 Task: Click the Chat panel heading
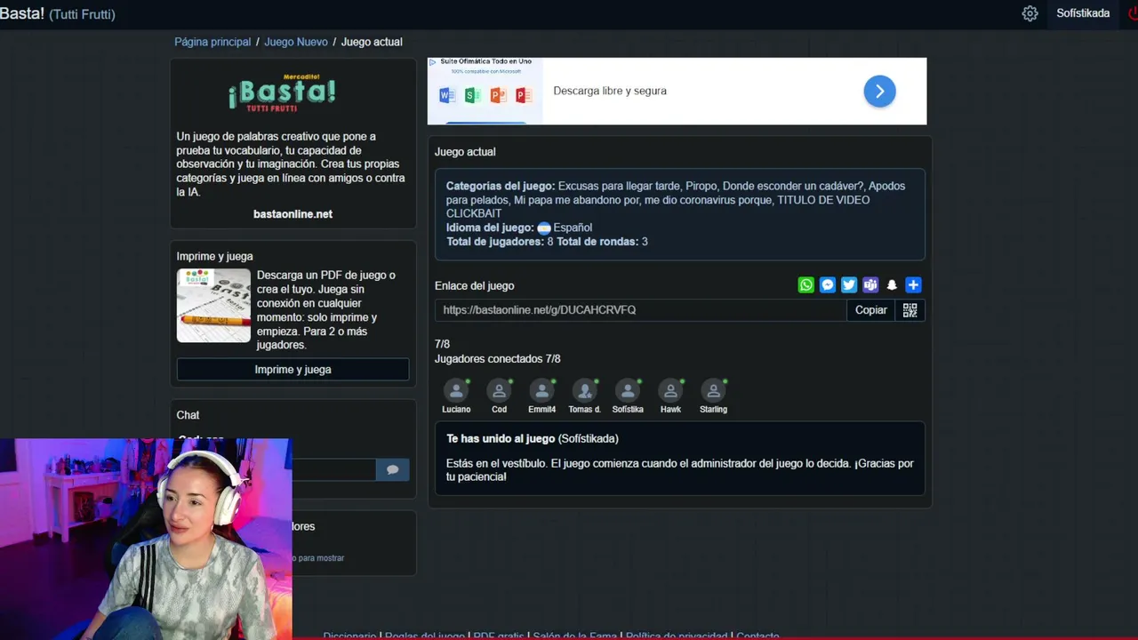(x=188, y=415)
